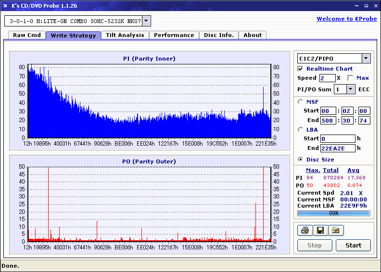This screenshot has width=381, height=272.
Task: Save the scan using floppy disk icon
Action: tap(320, 231)
